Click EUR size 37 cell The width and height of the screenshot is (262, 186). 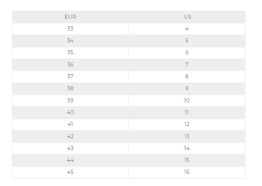[70, 77]
